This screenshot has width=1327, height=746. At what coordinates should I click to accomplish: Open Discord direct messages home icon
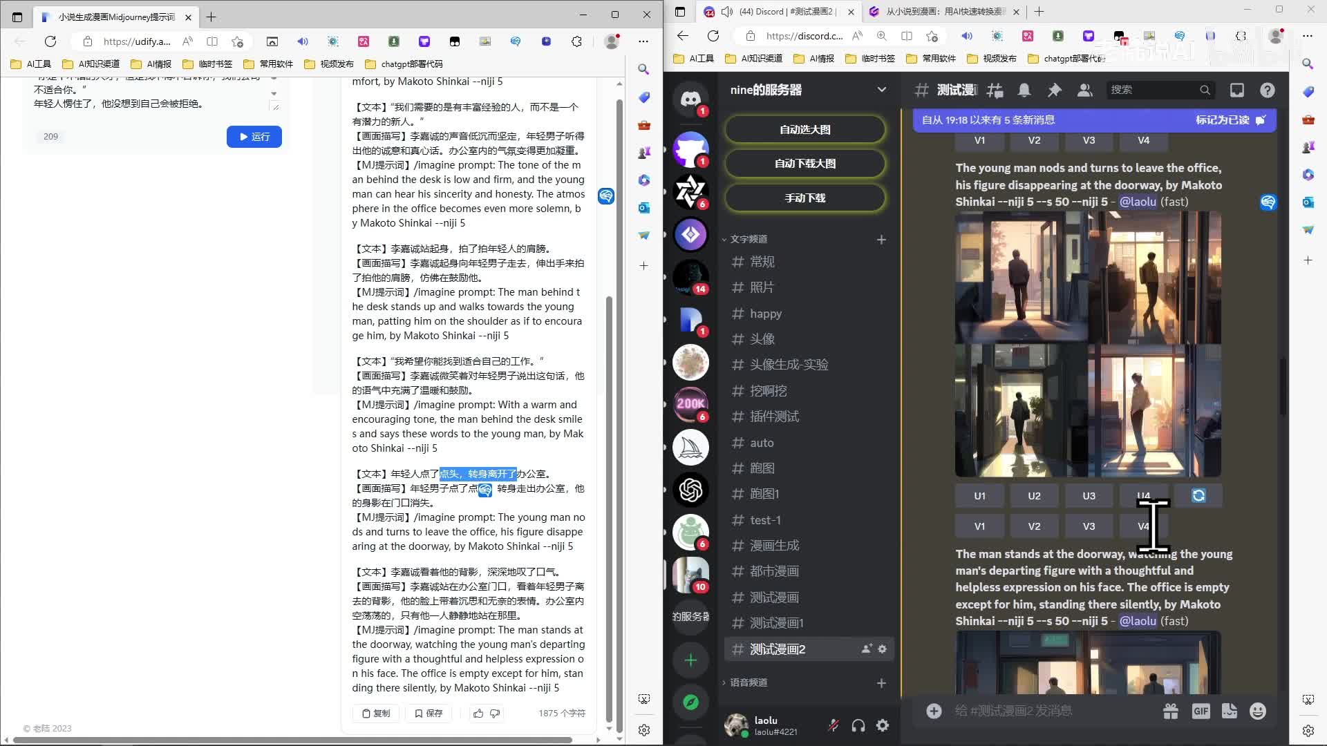[x=690, y=99]
